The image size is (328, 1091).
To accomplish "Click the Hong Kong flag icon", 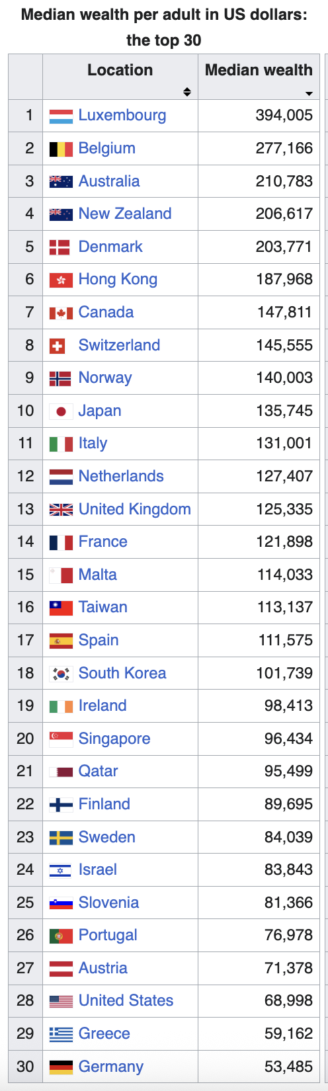I will coord(61,280).
